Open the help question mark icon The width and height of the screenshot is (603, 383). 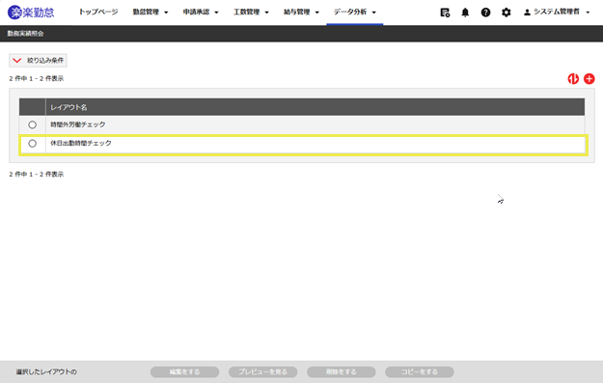pyautogui.click(x=485, y=13)
